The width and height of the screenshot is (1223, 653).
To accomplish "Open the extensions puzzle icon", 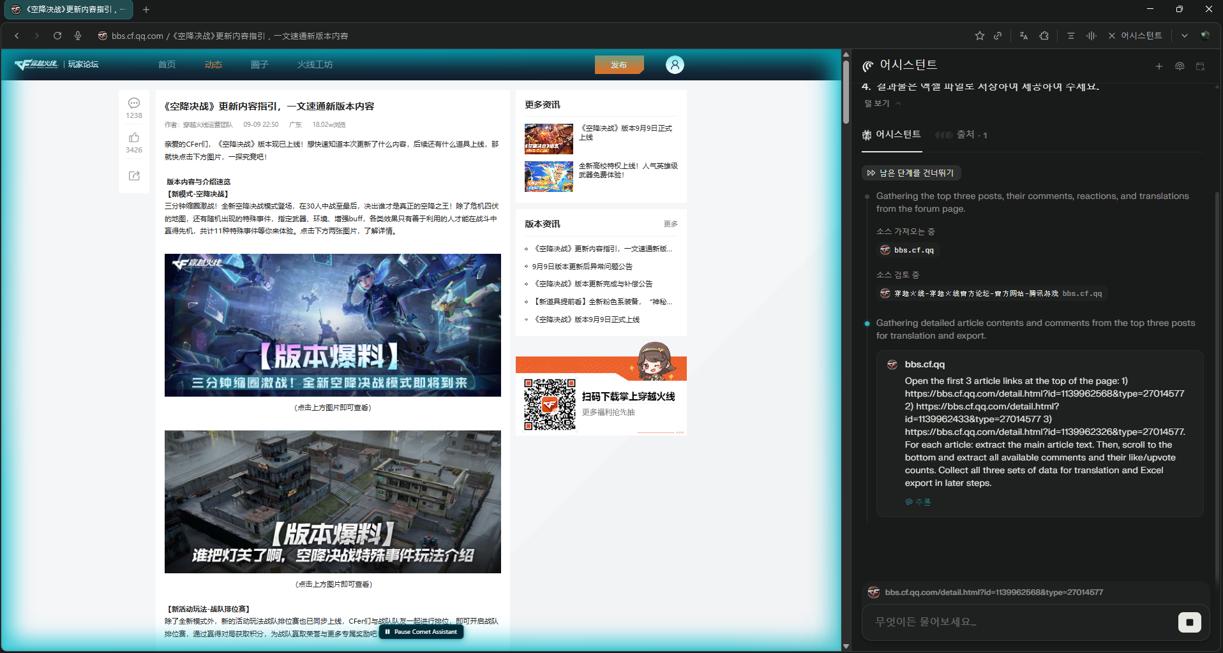I will 1044,36.
